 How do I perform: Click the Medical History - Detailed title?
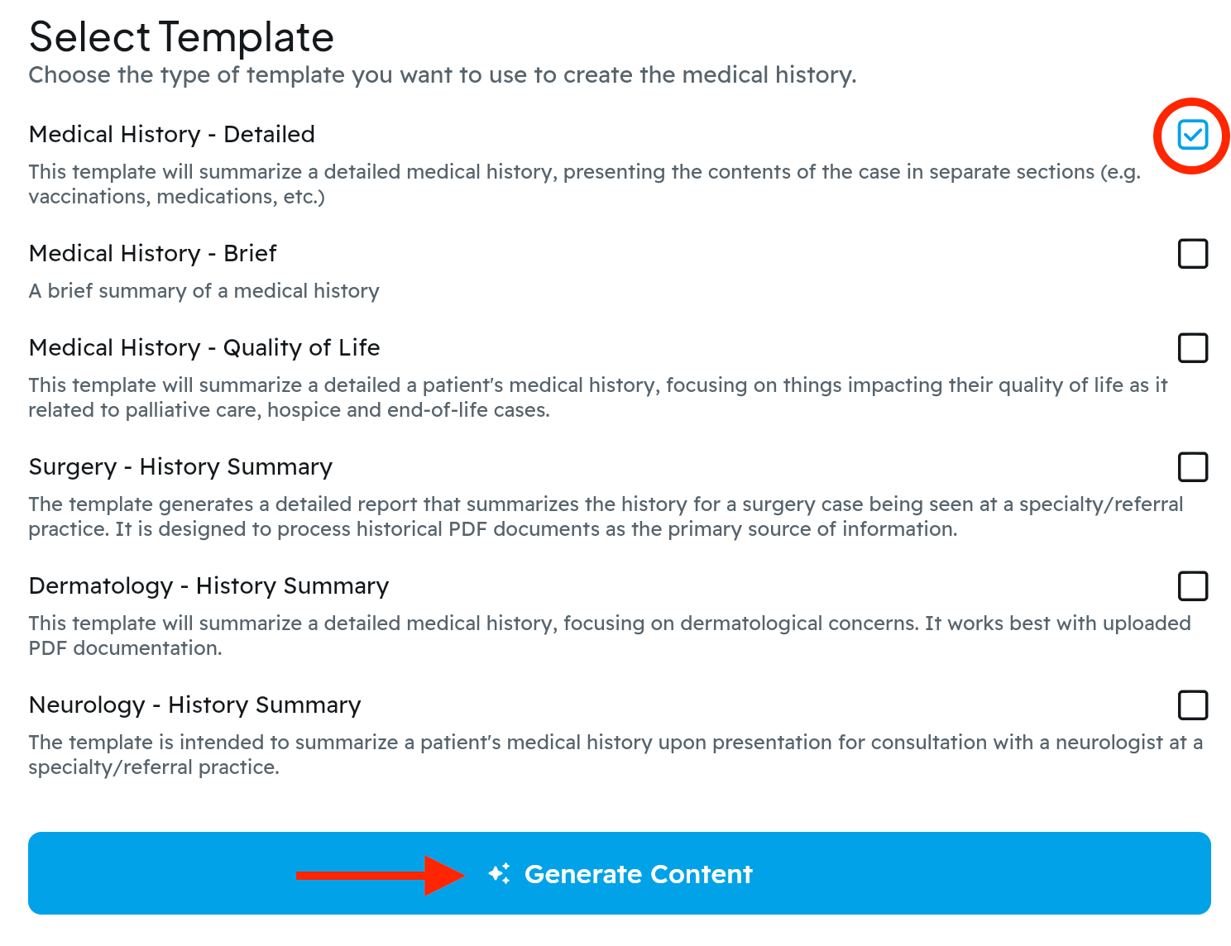[171, 134]
